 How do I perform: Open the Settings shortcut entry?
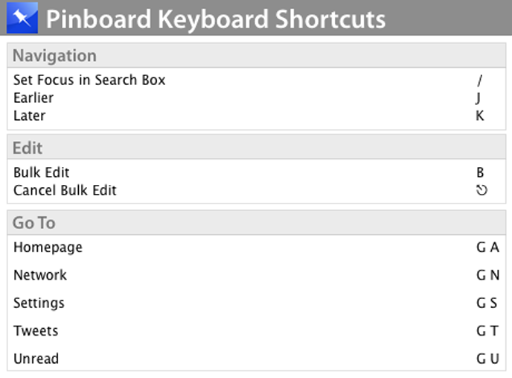(39, 303)
